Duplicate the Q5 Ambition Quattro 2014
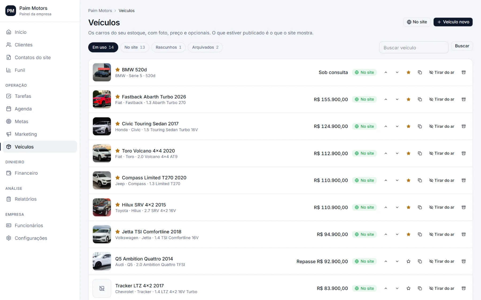Screen dimensions: 481x300 pos(420,261)
